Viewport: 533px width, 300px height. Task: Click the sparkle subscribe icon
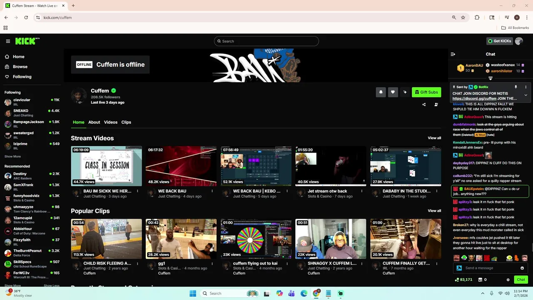click(405, 92)
